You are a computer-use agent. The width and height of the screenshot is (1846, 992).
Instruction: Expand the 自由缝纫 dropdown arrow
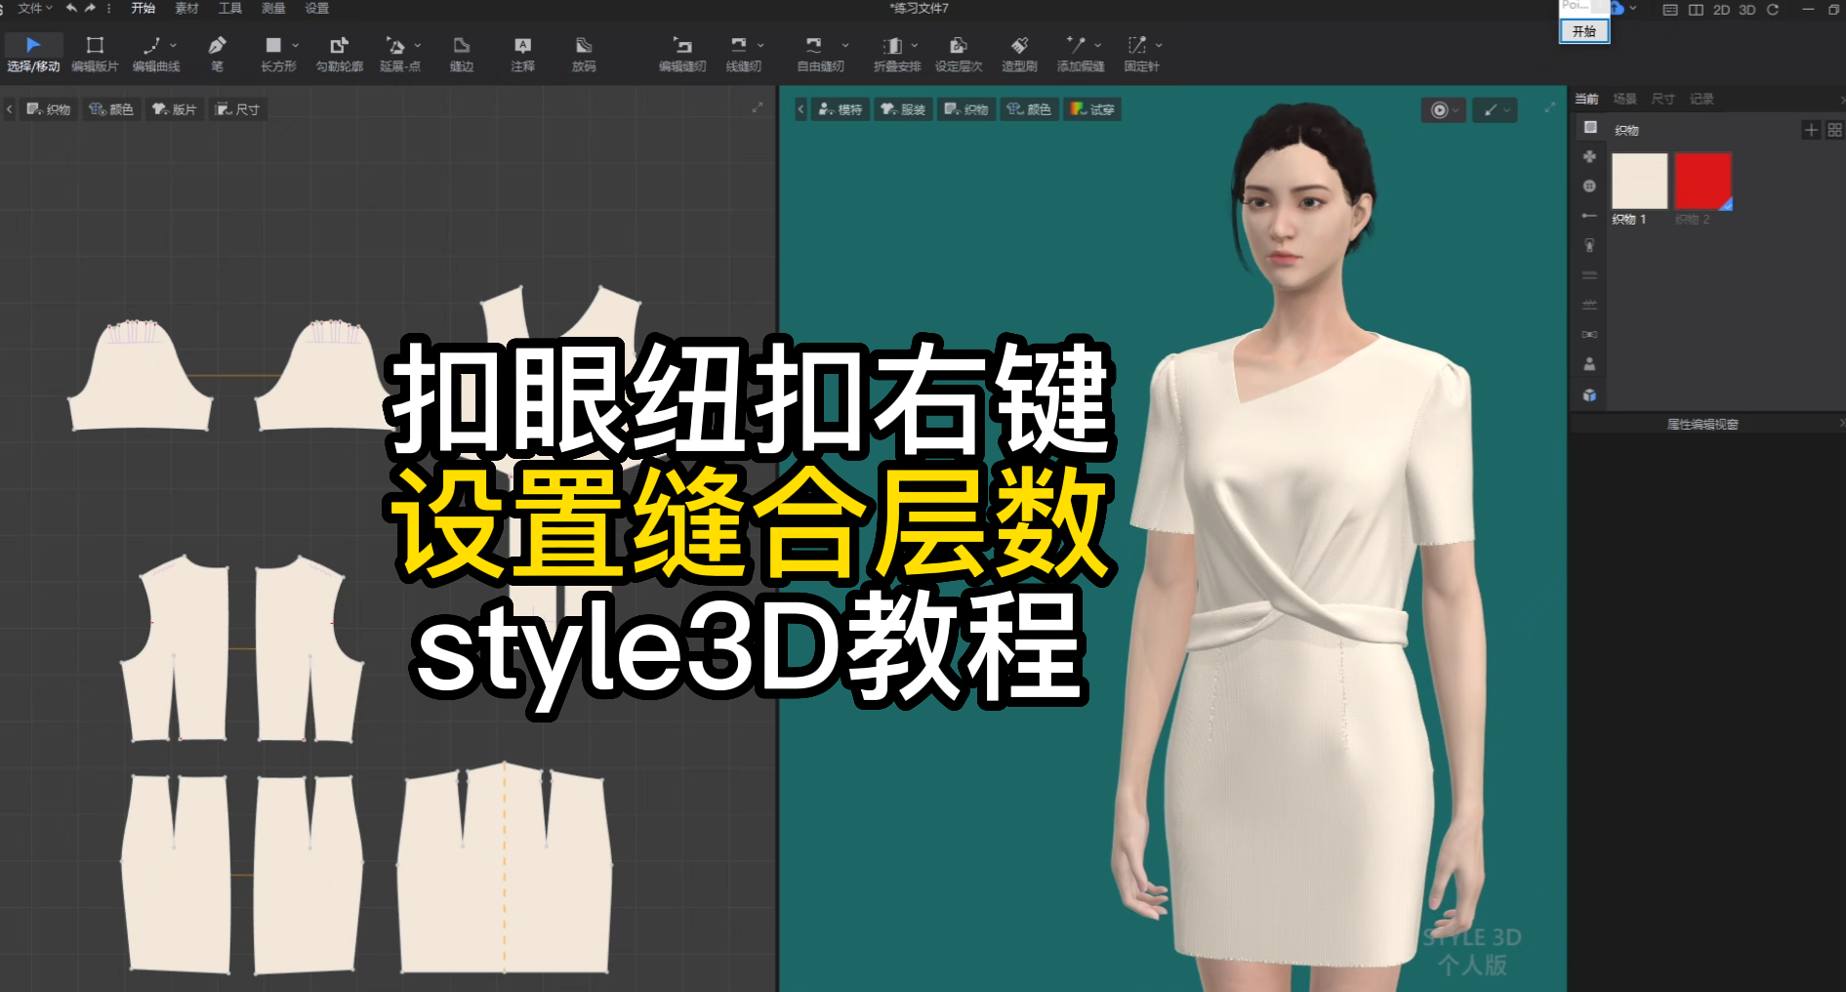pos(845,45)
